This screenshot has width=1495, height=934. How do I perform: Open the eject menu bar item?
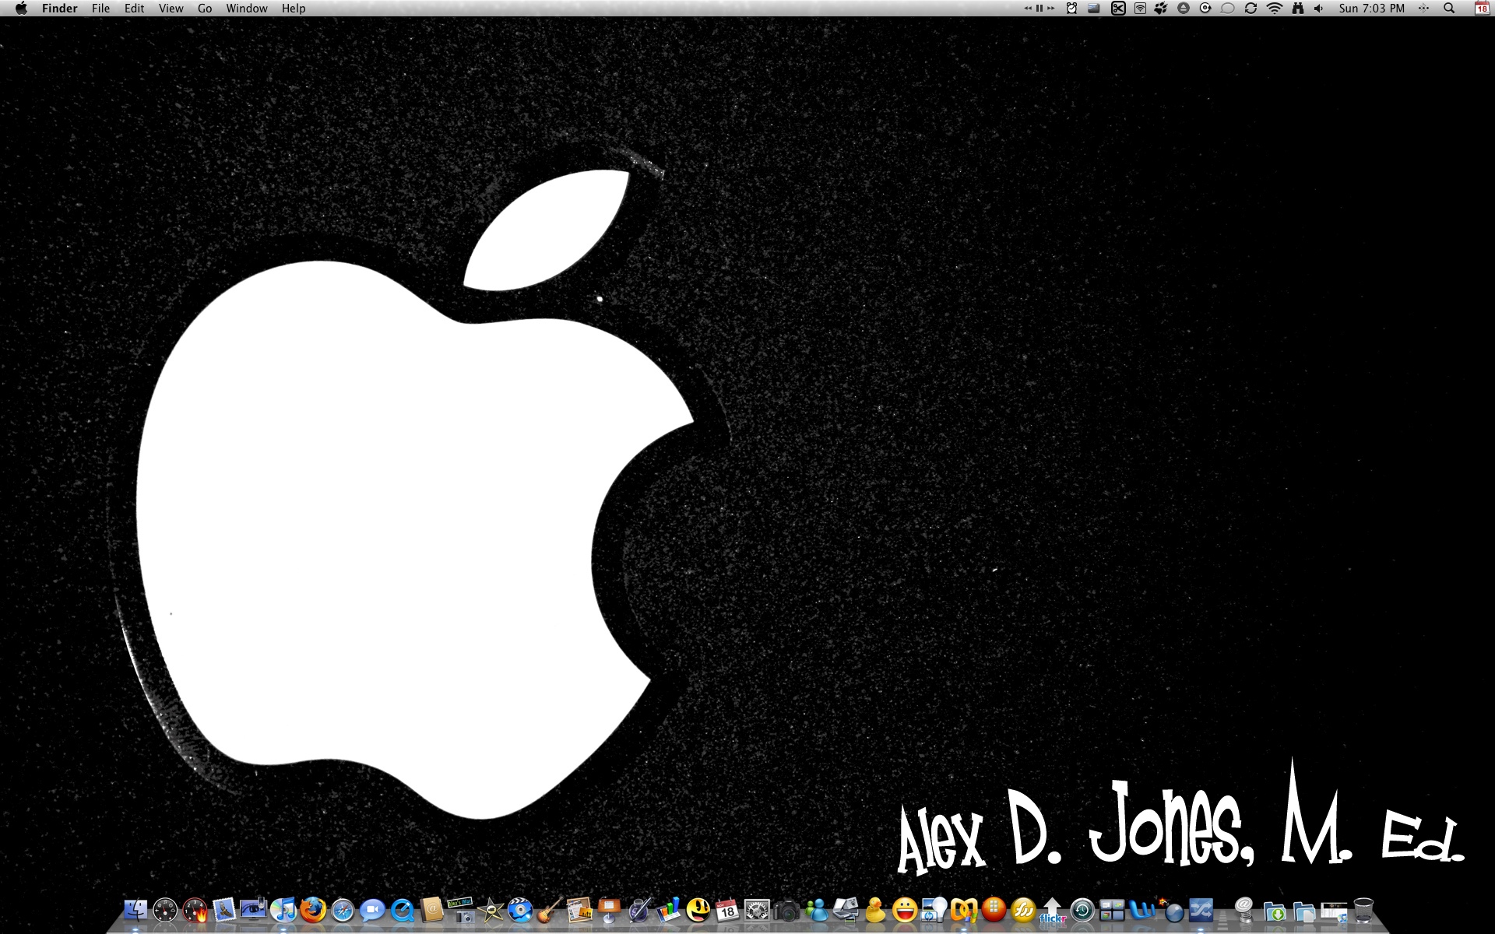click(1184, 9)
